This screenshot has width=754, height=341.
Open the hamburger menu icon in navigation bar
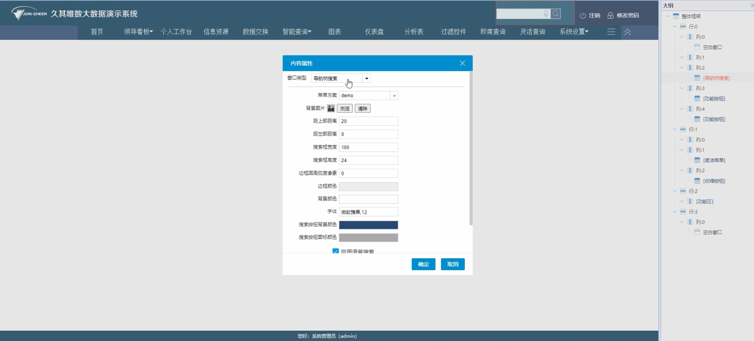(x=611, y=32)
